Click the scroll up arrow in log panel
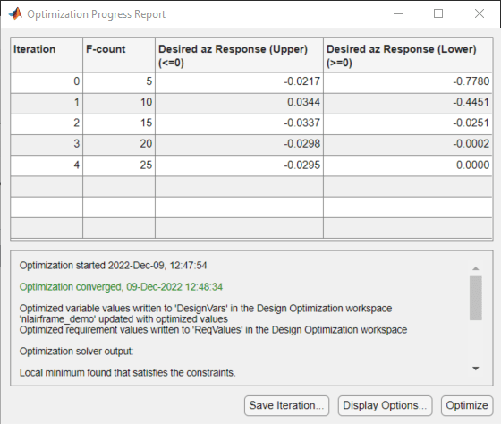Viewport: 501px width, 424px height. click(x=475, y=268)
